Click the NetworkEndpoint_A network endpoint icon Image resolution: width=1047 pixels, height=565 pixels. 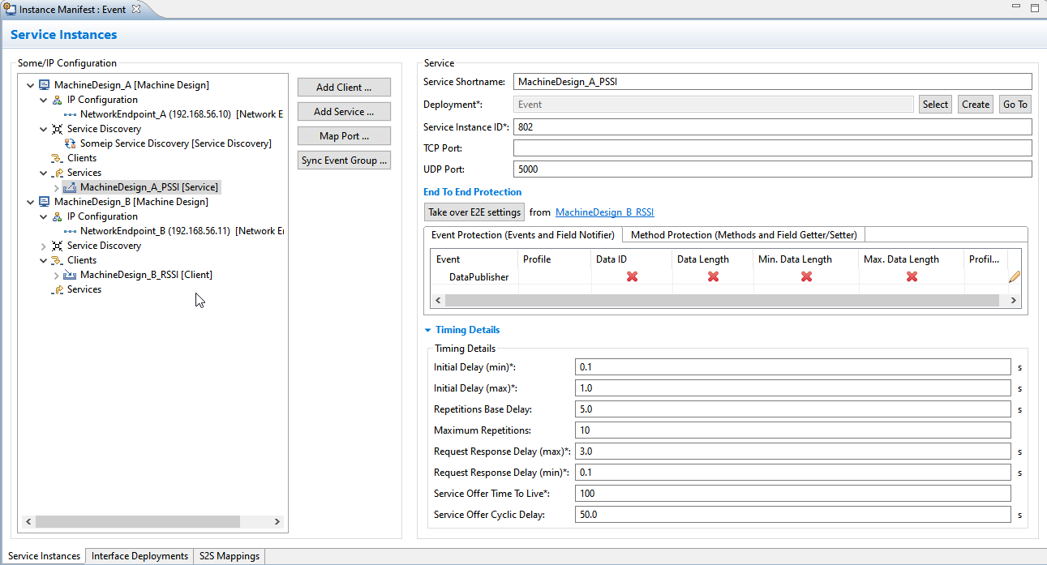[x=71, y=114]
